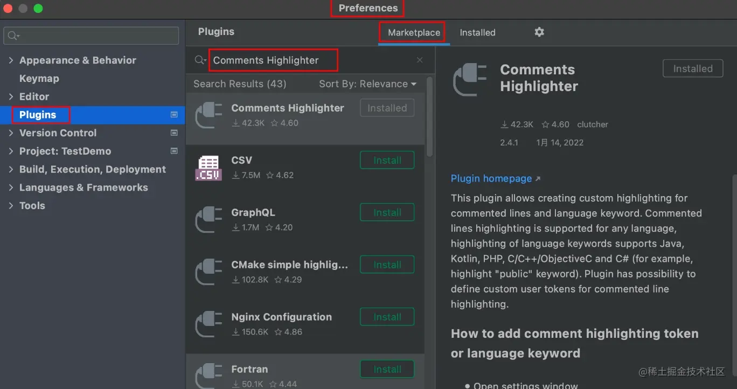This screenshot has width=737, height=389.
Task: Click the plugin results list scrollbar
Action: coord(429,116)
